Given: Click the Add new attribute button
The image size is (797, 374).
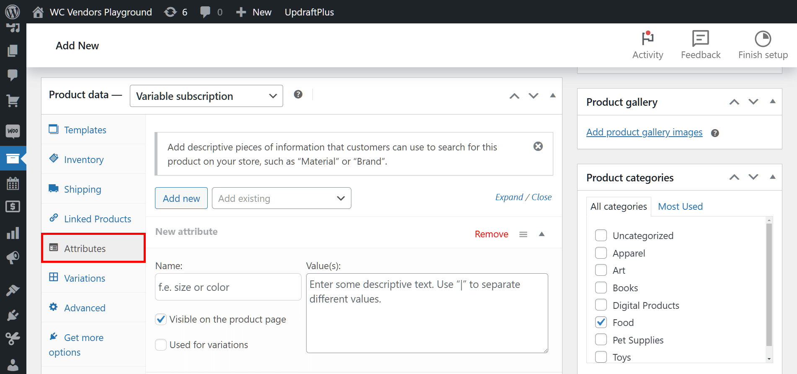Looking at the screenshot, I should point(181,198).
